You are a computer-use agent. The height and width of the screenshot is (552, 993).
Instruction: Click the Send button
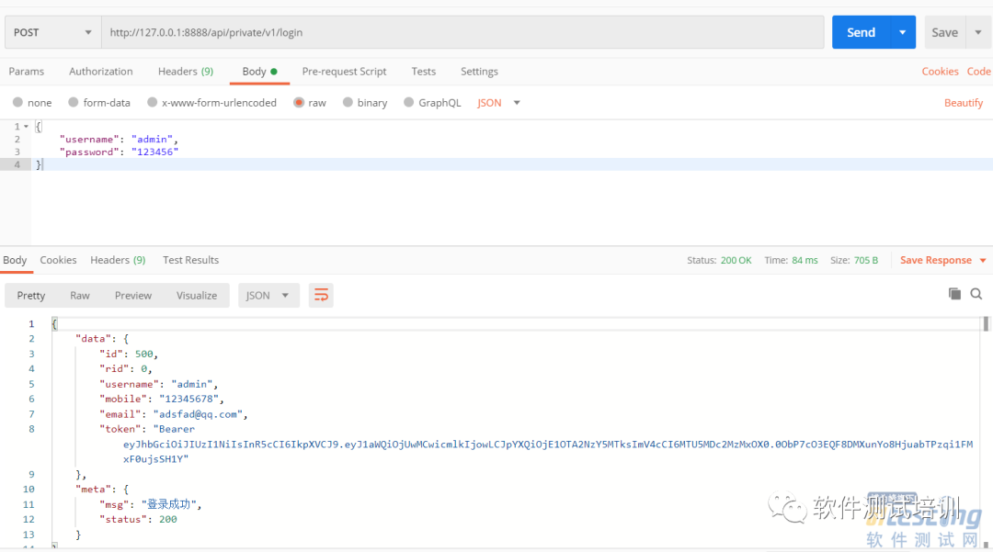862,32
